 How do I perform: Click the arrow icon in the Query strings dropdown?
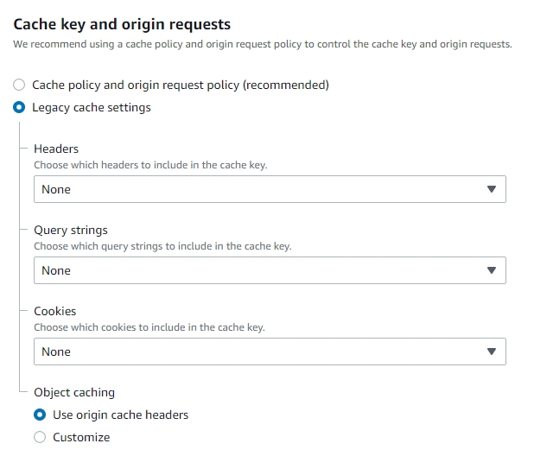point(492,270)
